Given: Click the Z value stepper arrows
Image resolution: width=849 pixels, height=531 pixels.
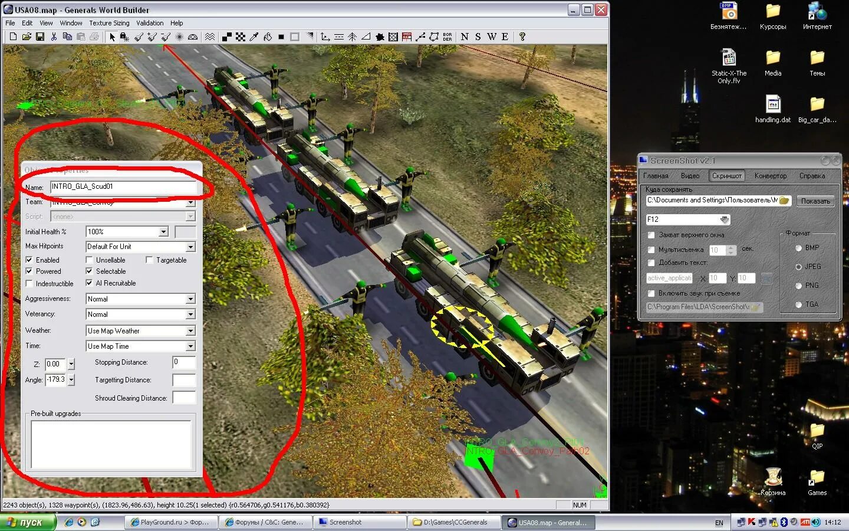Looking at the screenshot, I should (71, 364).
